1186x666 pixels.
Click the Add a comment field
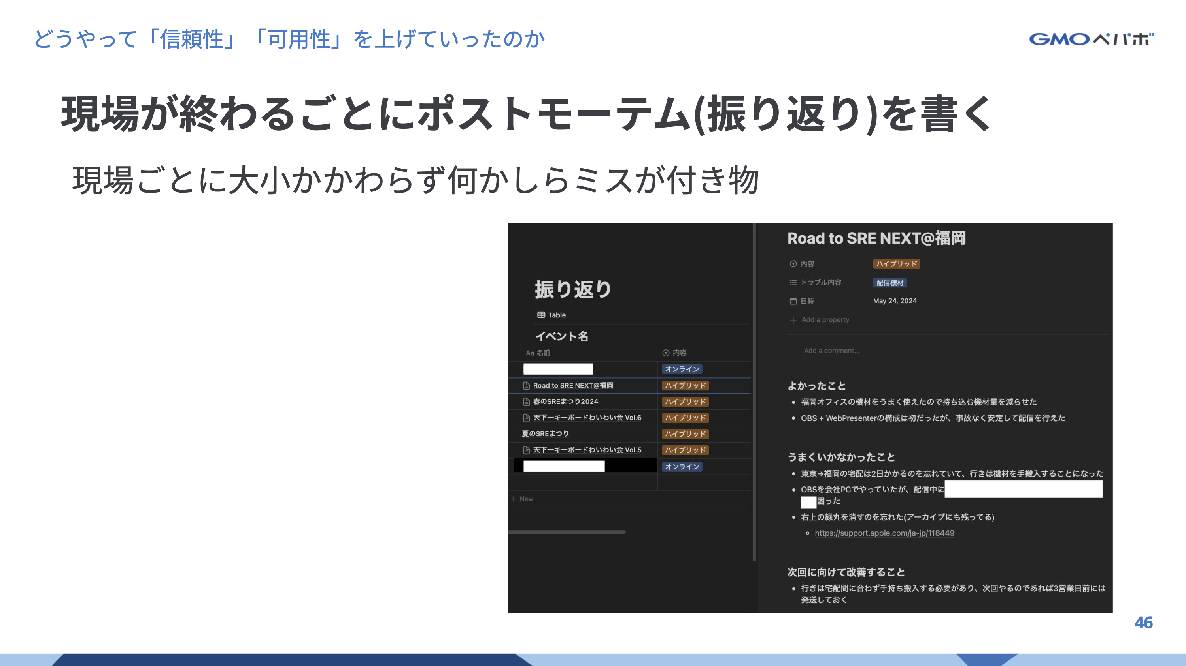point(831,350)
